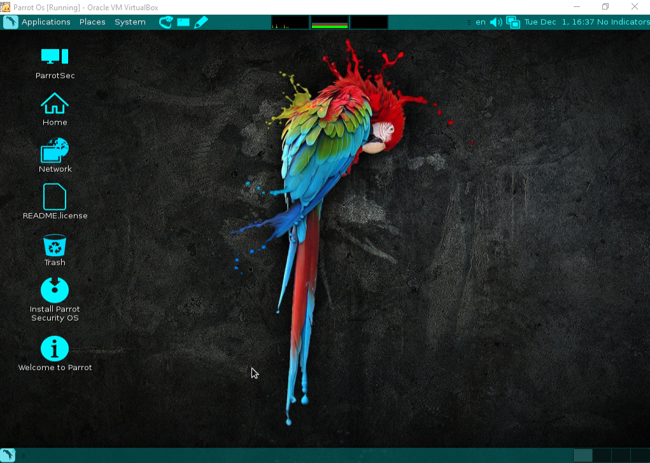Switch keyboard layout by clicking 'en'

pyautogui.click(x=480, y=22)
